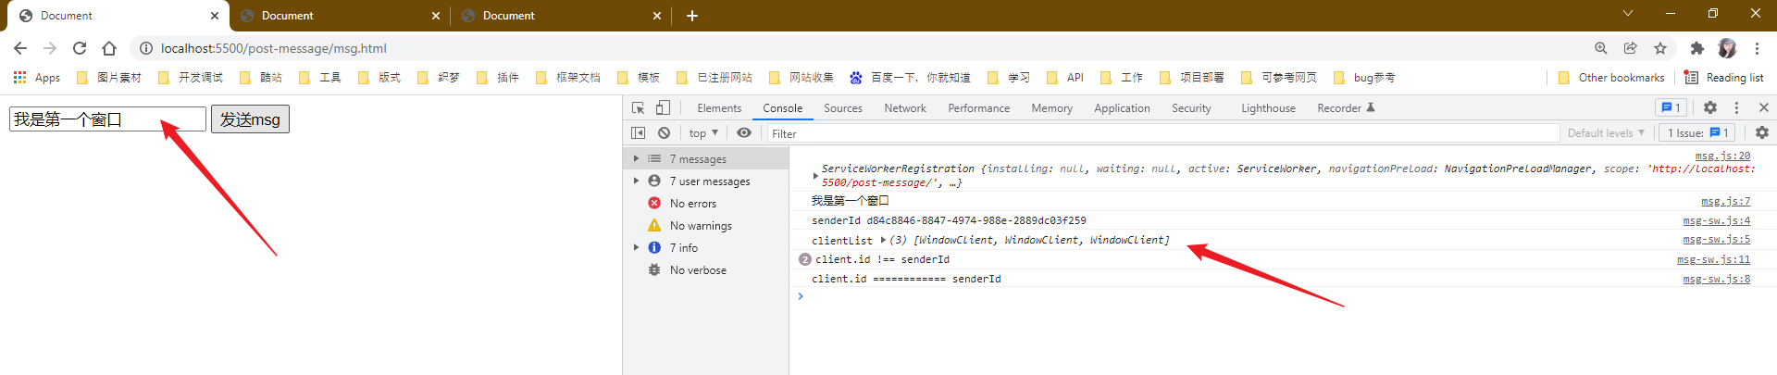This screenshot has width=1777, height=375.
Task: Open the top context dropdown
Action: tap(703, 133)
